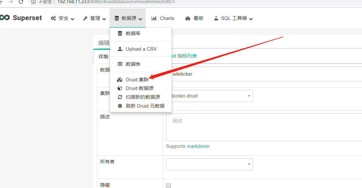Click the cube icon beside Druid 数据源

coord(120,88)
